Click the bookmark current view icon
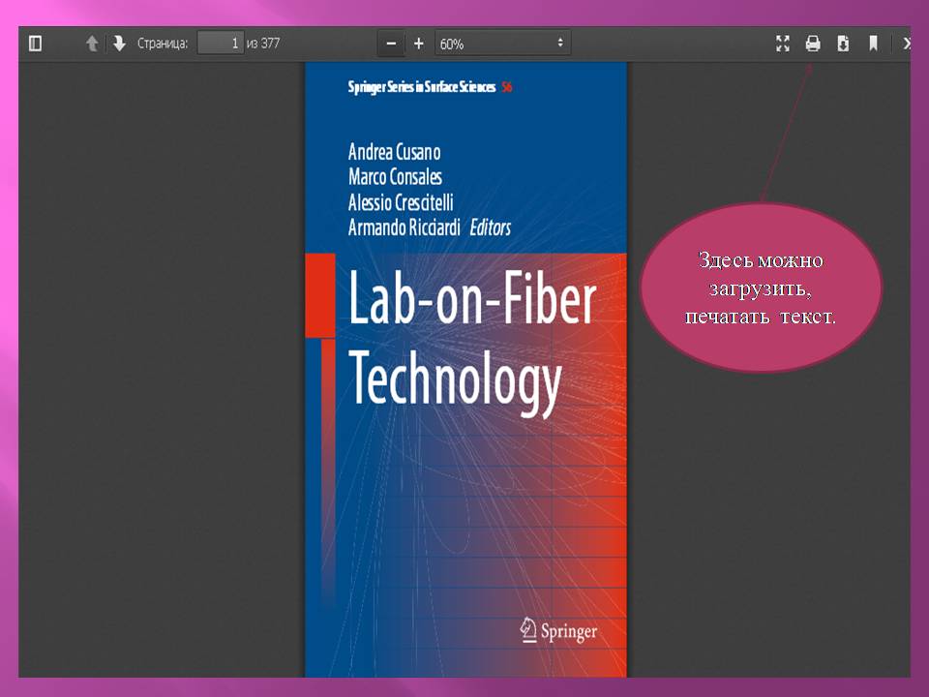The height and width of the screenshot is (697, 929). [873, 44]
